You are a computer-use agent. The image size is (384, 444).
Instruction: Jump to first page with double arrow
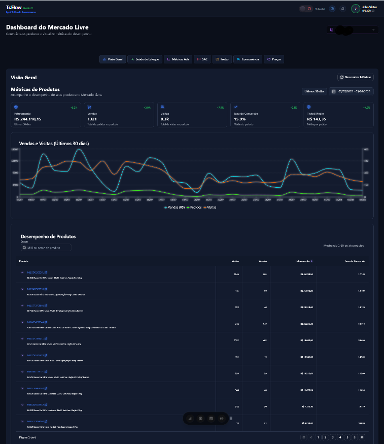click(304, 437)
